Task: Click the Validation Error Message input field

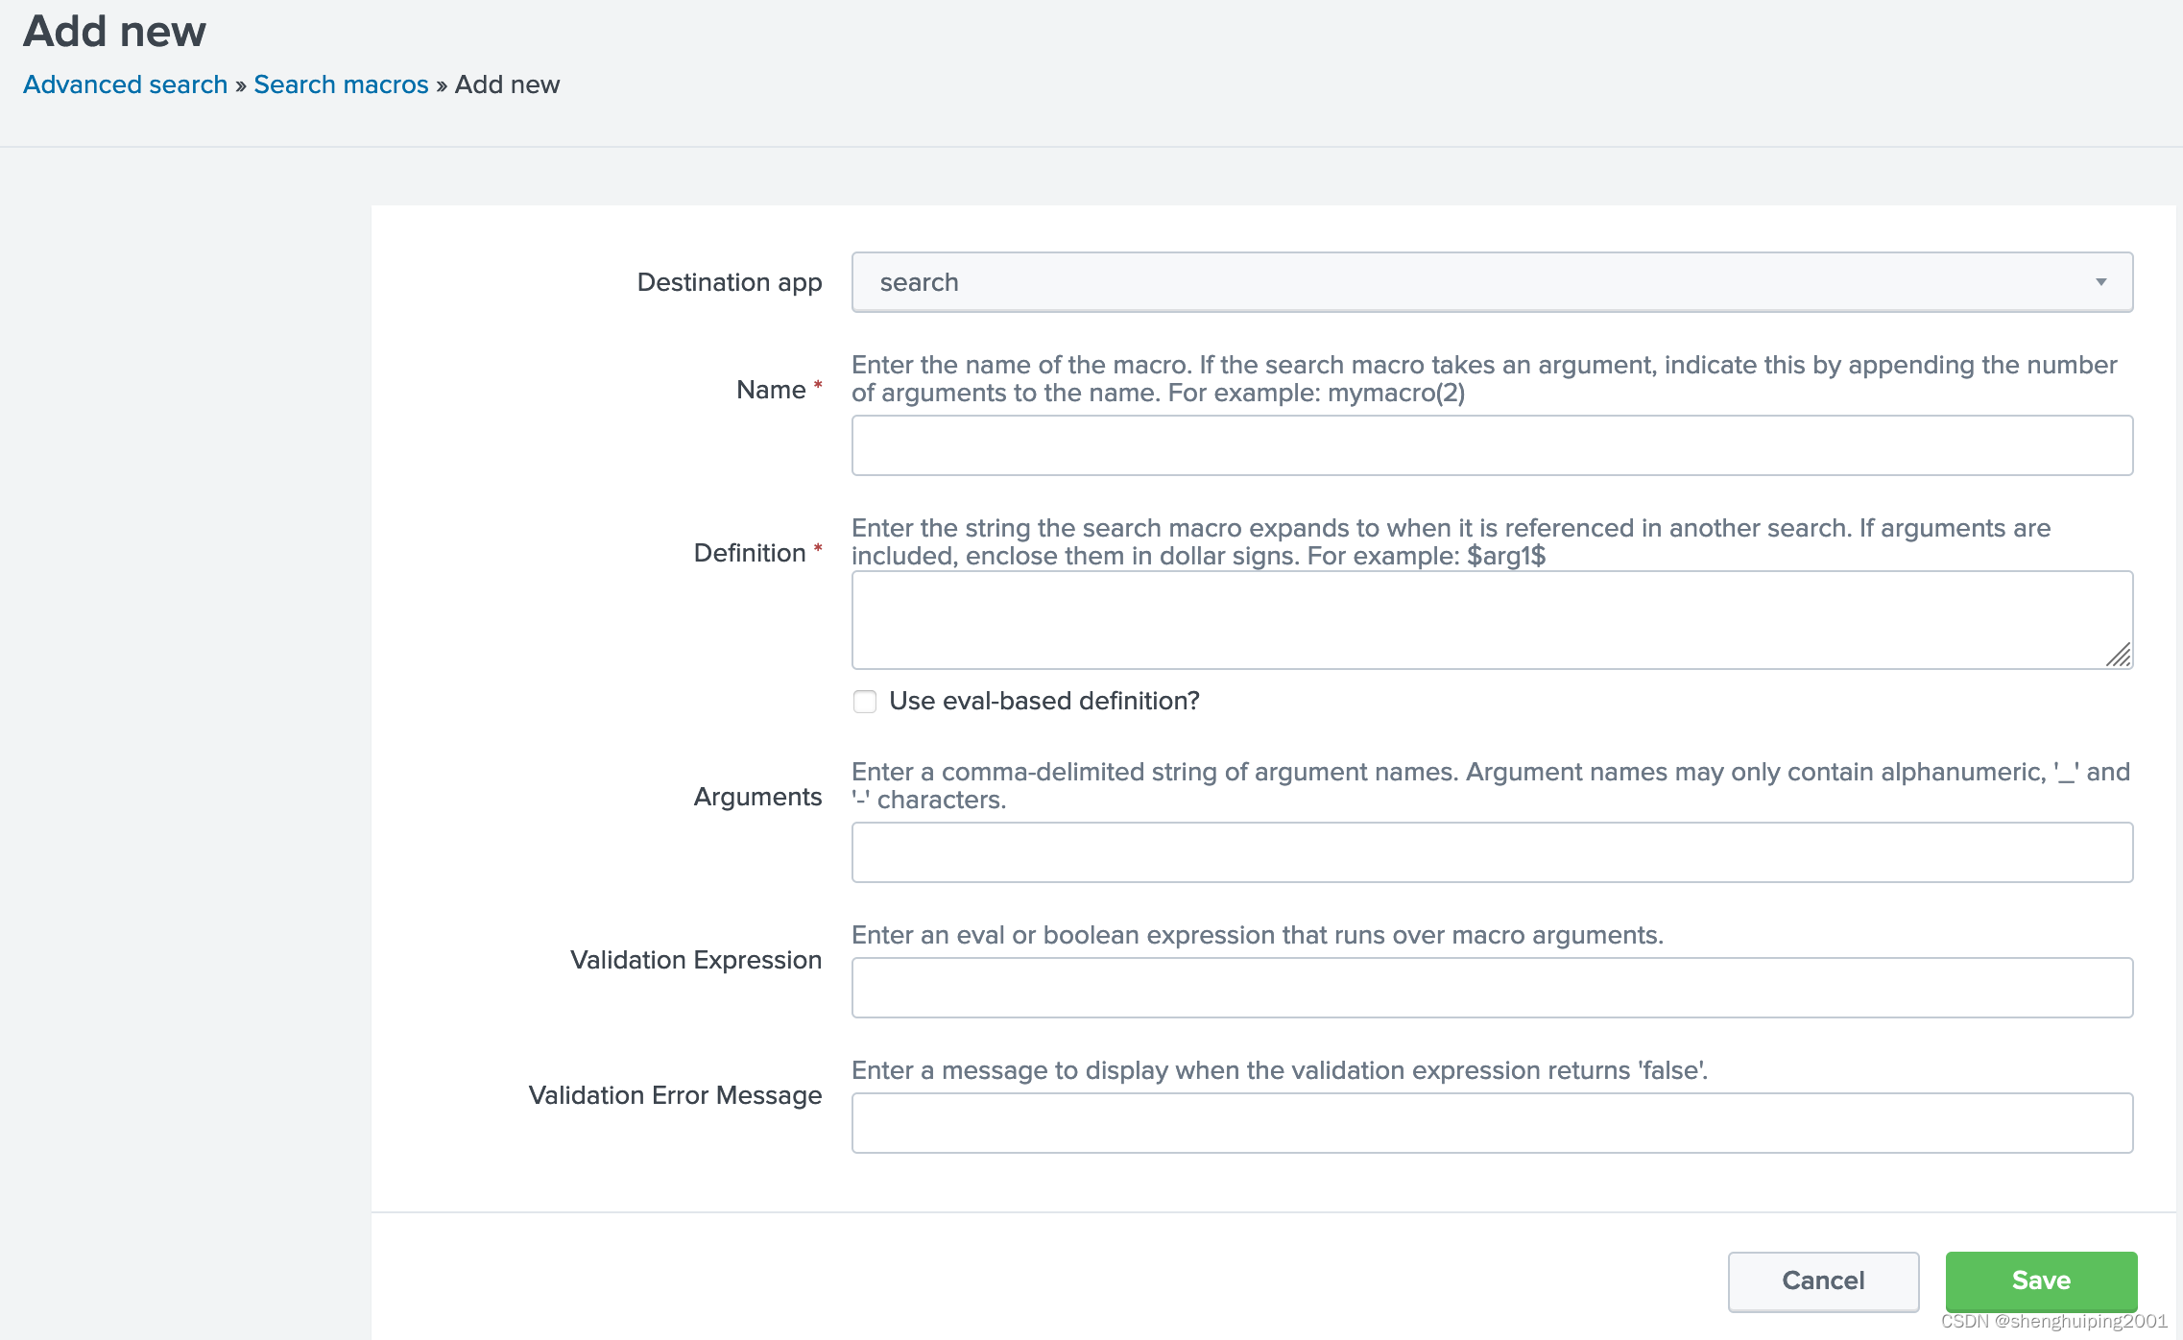Action: pyautogui.click(x=1491, y=1122)
